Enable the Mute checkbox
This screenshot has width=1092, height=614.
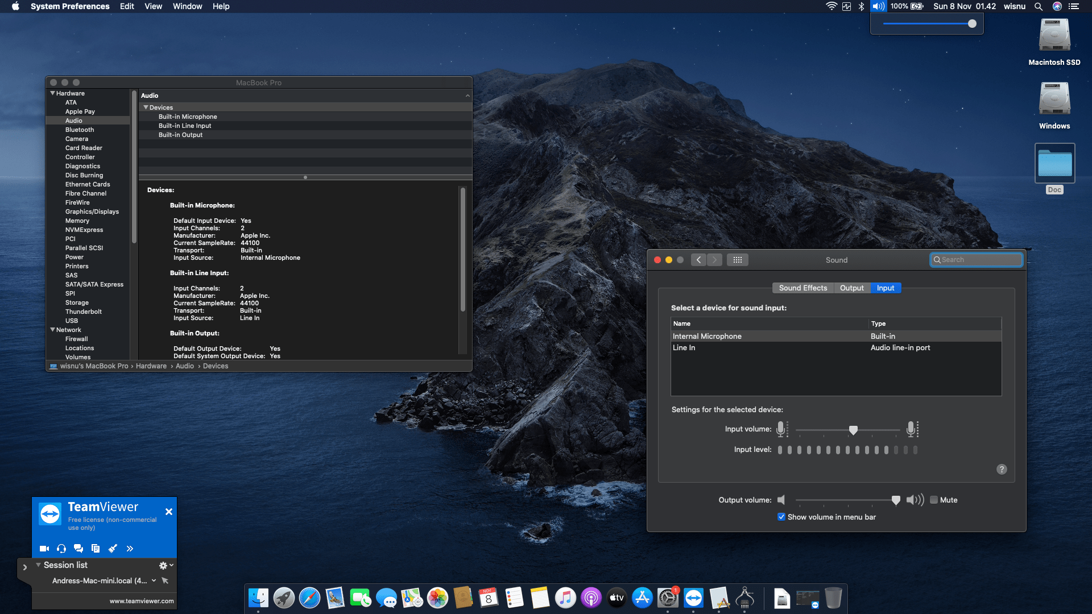point(933,500)
